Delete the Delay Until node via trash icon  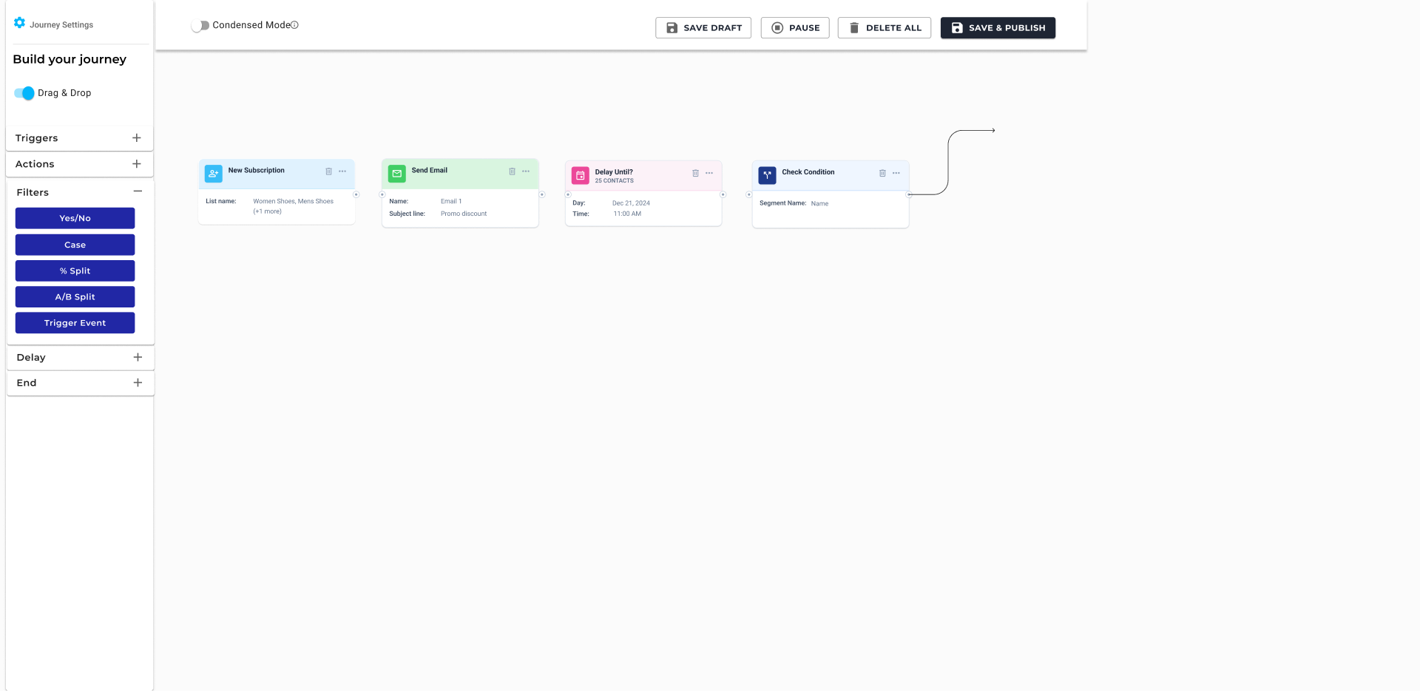tap(695, 173)
